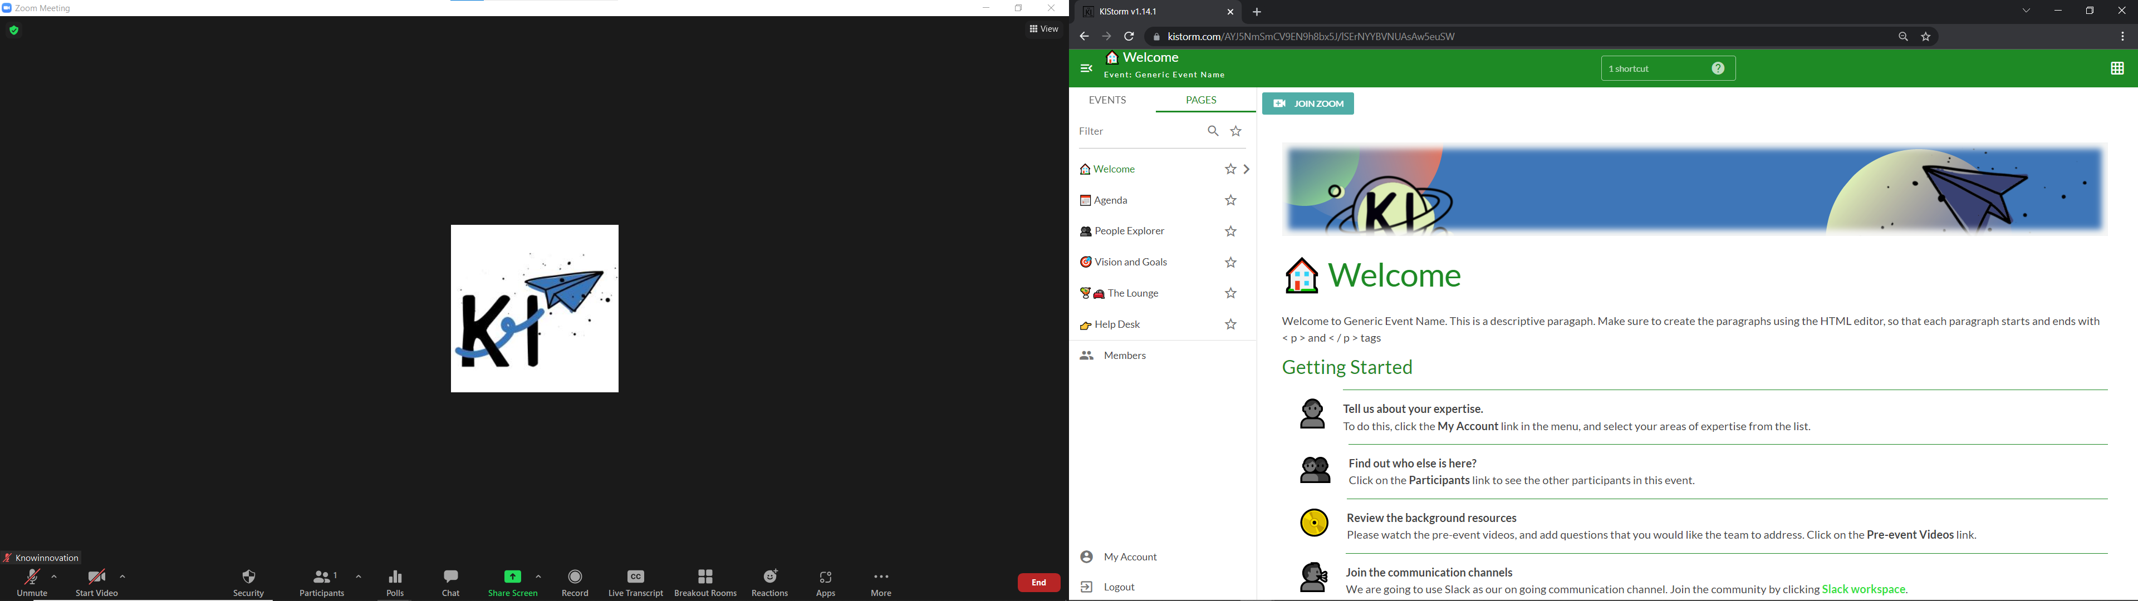Expand audio options arrow beside Unmute
The width and height of the screenshot is (2138, 601).
[55, 577]
